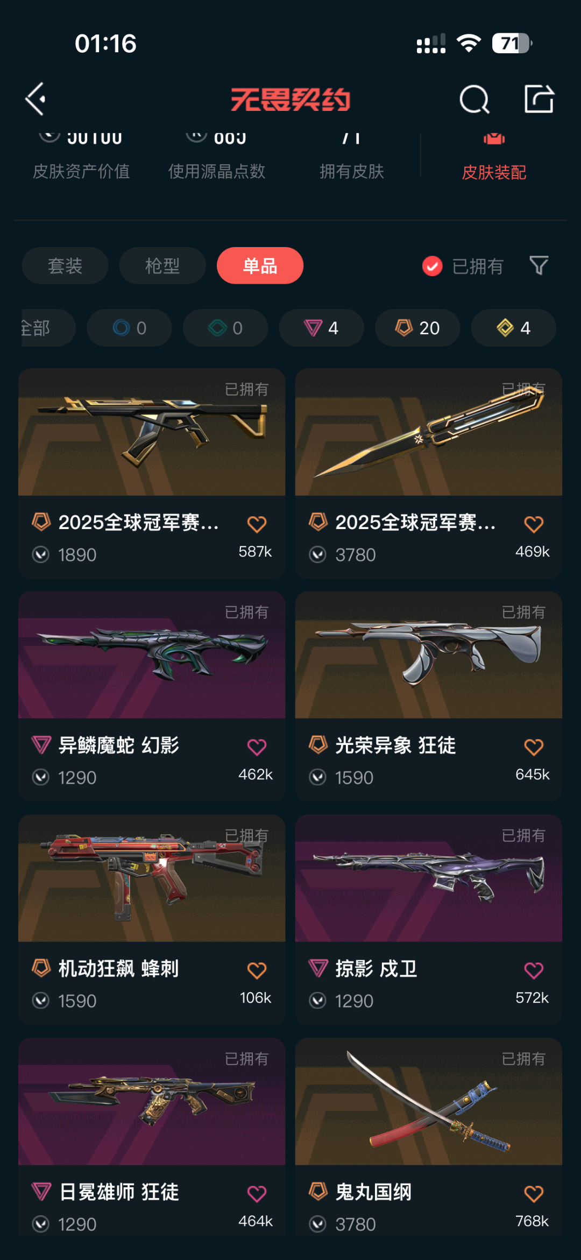Open the 日冕雄师 狂徒 skin image
Screen dimensions: 581x1260
(x=152, y=1102)
